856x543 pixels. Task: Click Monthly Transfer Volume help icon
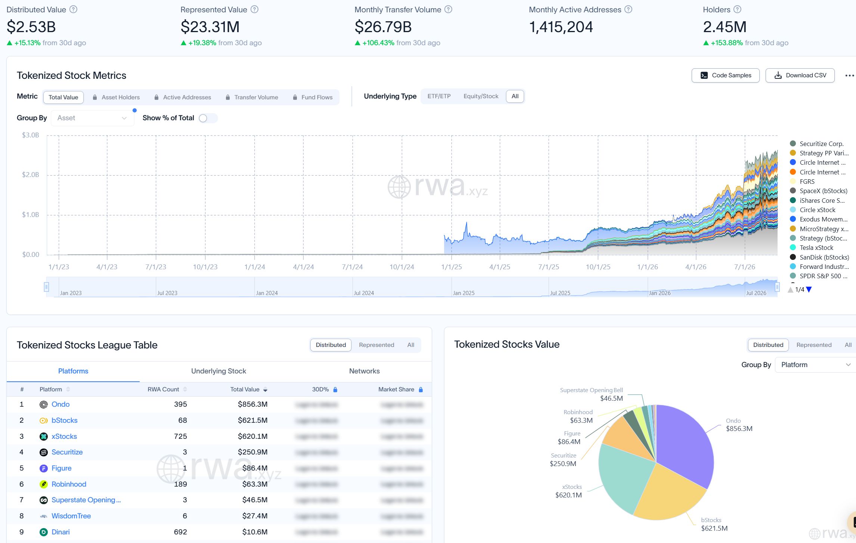449,10
